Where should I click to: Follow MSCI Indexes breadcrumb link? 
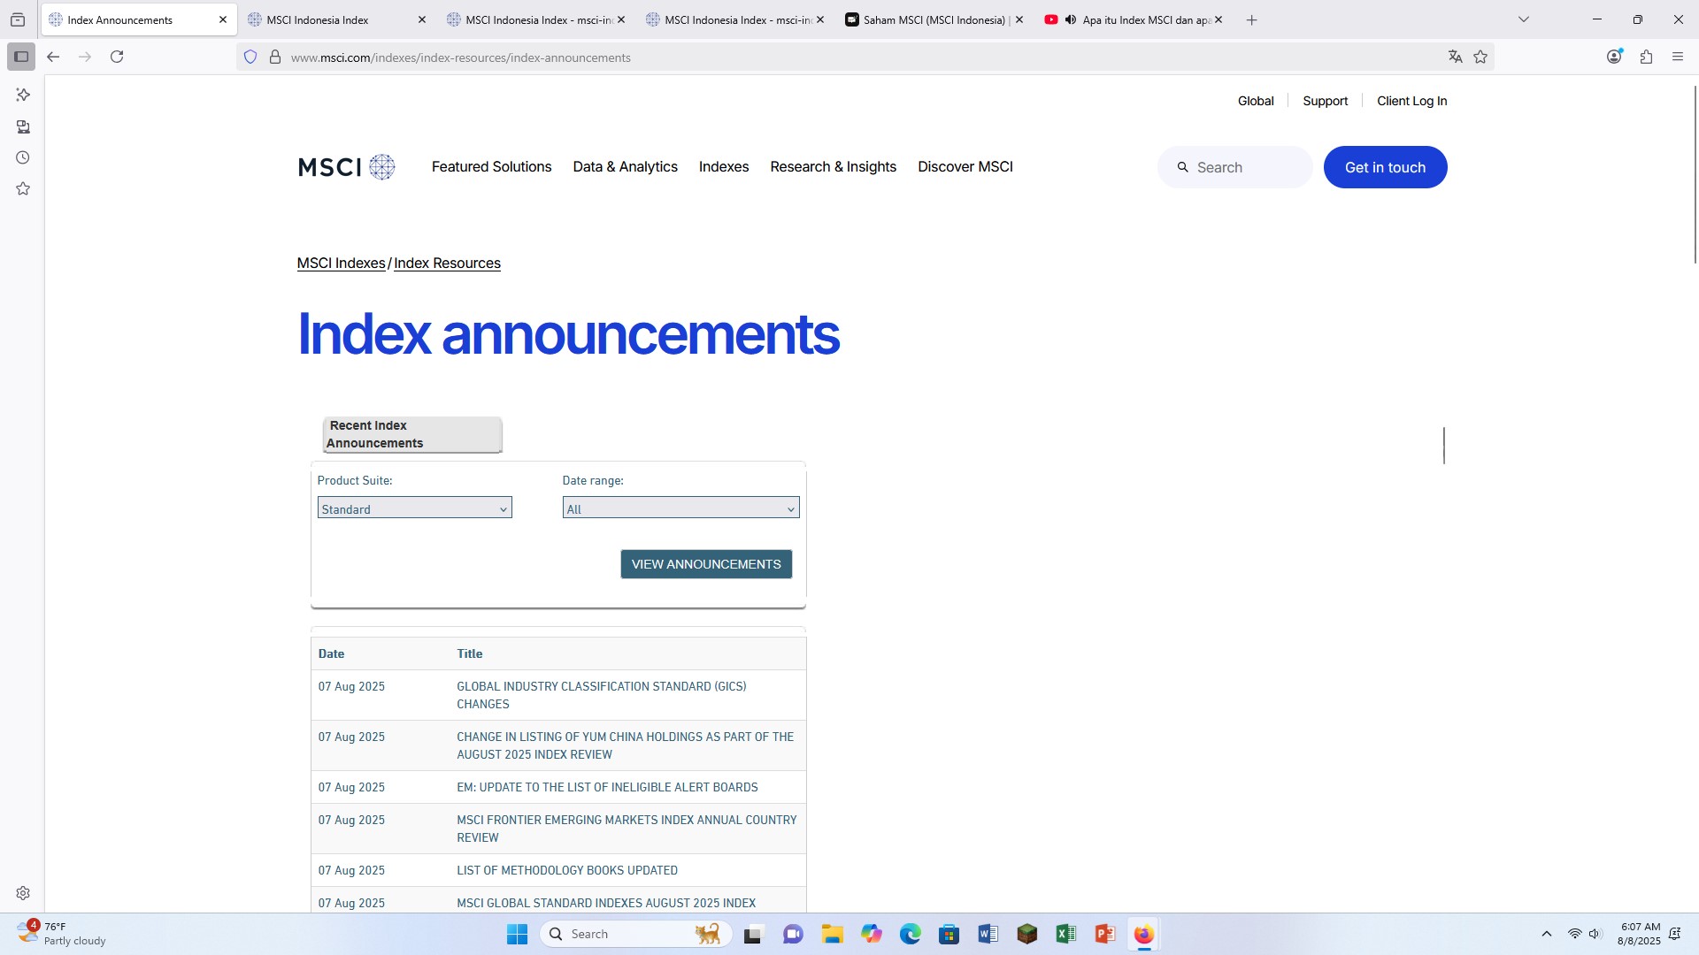pyautogui.click(x=341, y=264)
